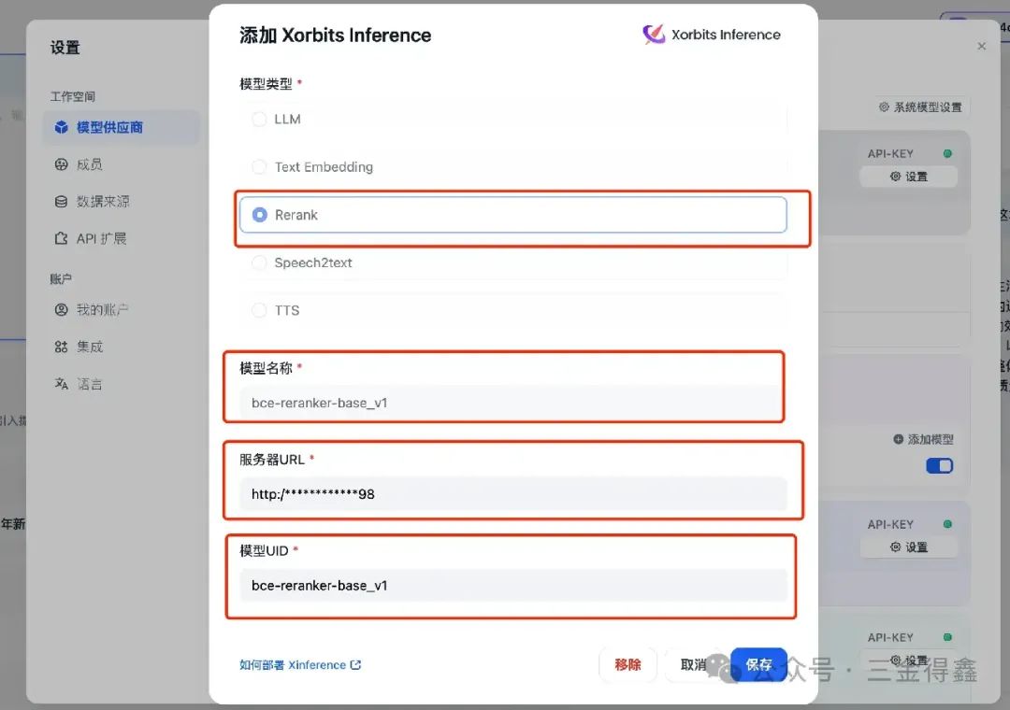
Task: Click the external link icon beside Xinference
Action: coord(355,665)
